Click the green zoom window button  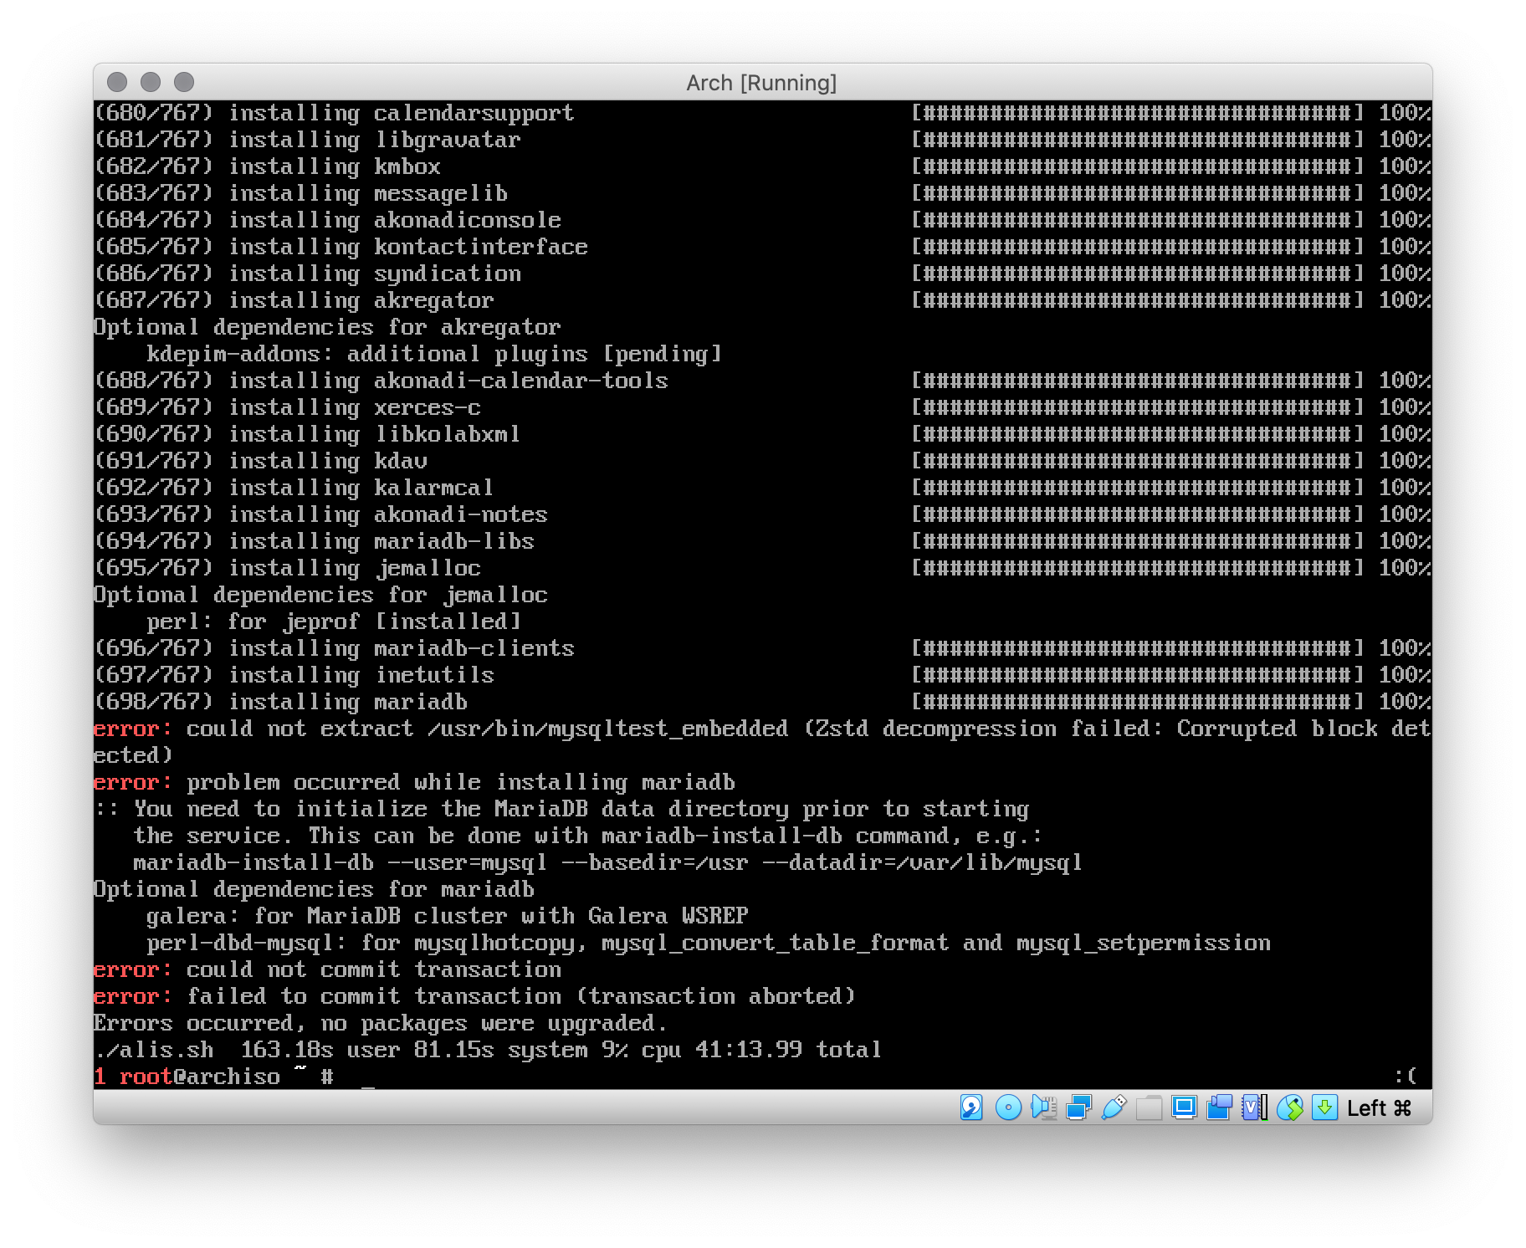click(183, 82)
